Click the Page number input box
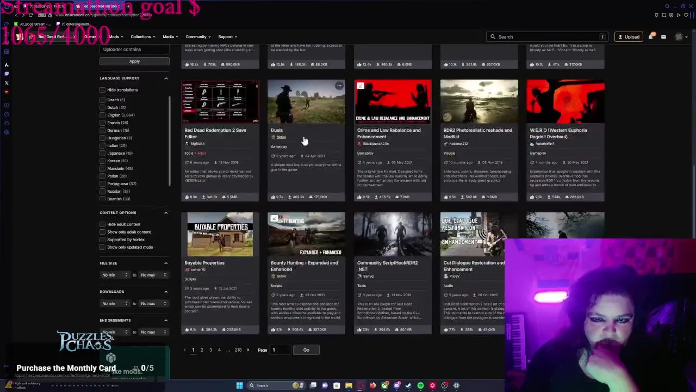The image size is (696, 392). tap(280, 350)
